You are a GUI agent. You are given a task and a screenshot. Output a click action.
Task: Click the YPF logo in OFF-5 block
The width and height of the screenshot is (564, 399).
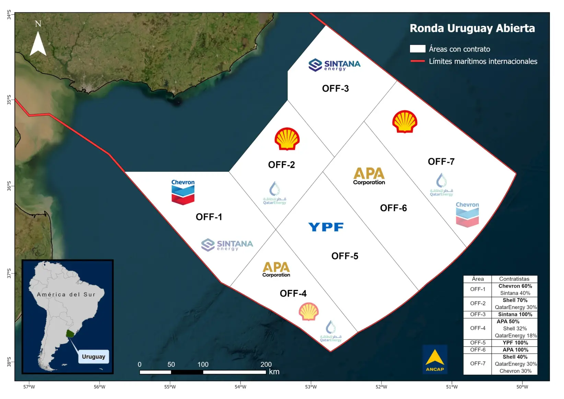point(326,227)
